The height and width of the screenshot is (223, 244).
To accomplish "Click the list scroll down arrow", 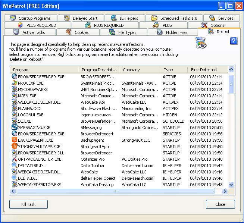I will [x=231, y=185].
